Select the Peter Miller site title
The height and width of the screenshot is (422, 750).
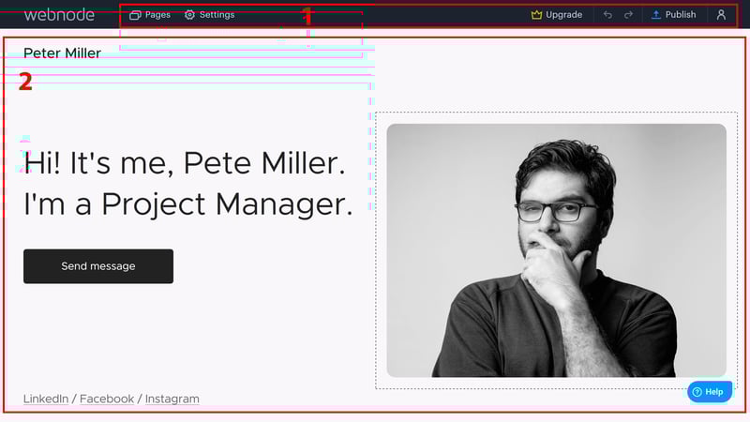click(x=62, y=53)
